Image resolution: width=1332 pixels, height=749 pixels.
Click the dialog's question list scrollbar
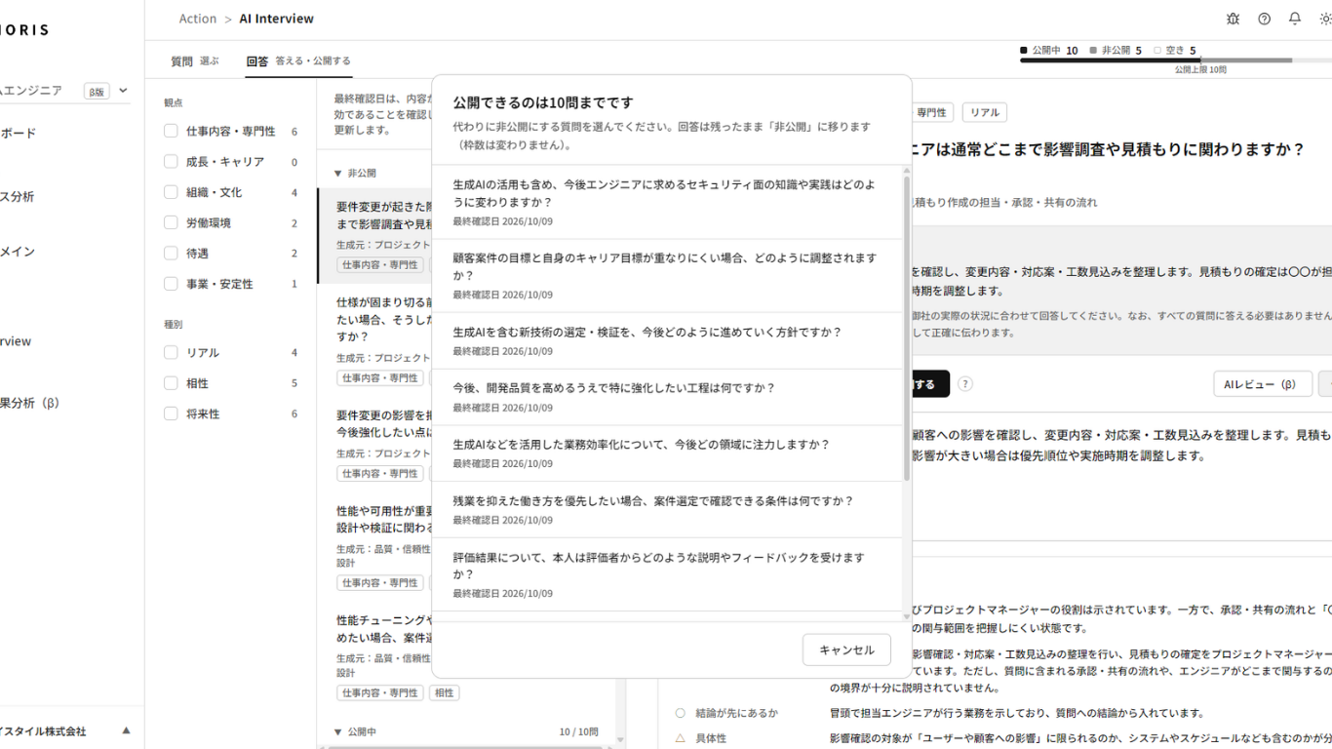[x=907, y=330]
